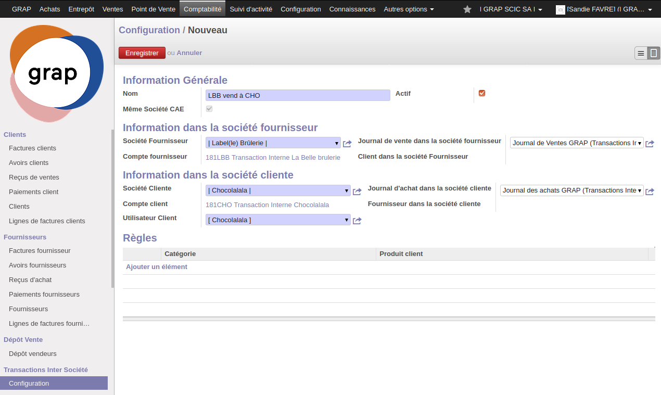The width and height of the screenshot is (661, 395).
Task: Click the Enregistrer button
Action: pos(142,53)
